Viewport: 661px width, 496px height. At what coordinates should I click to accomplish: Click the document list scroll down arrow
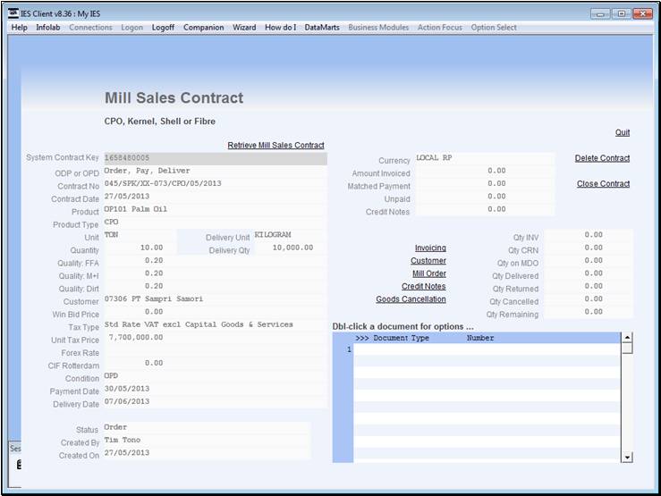[x=627, y=458]
